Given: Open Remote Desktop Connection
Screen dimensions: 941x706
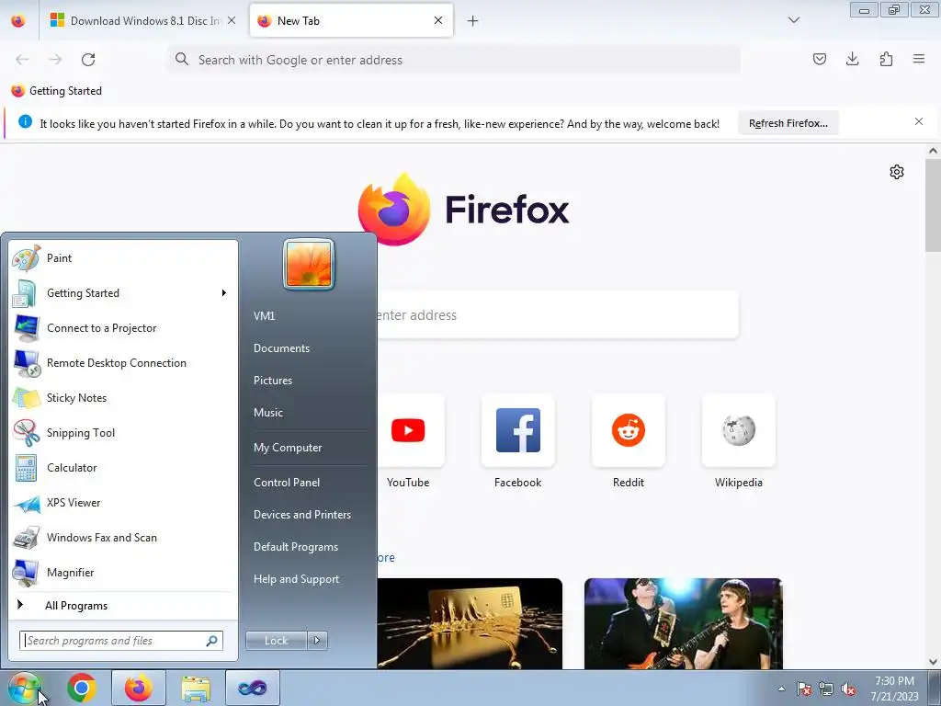Looking at the screenshot, I should tap(123, 363).
